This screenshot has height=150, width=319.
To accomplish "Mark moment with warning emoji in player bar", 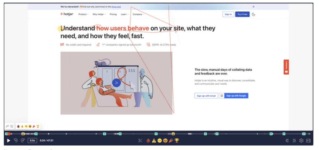I will [154, 141].
